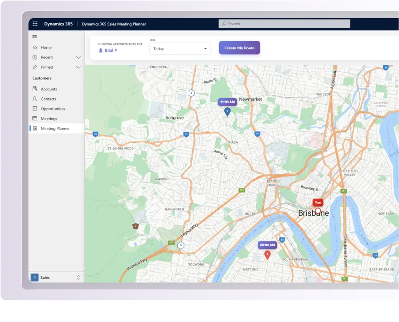Focus the Search input field

(x=284, y=24)
